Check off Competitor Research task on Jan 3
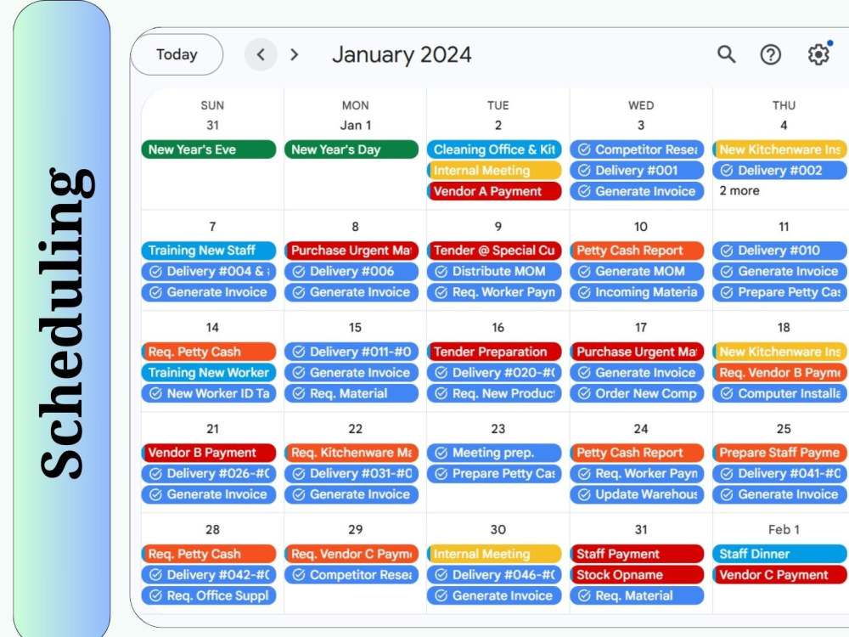The height and width of the screenshot is (637, 849). point(584,149)
